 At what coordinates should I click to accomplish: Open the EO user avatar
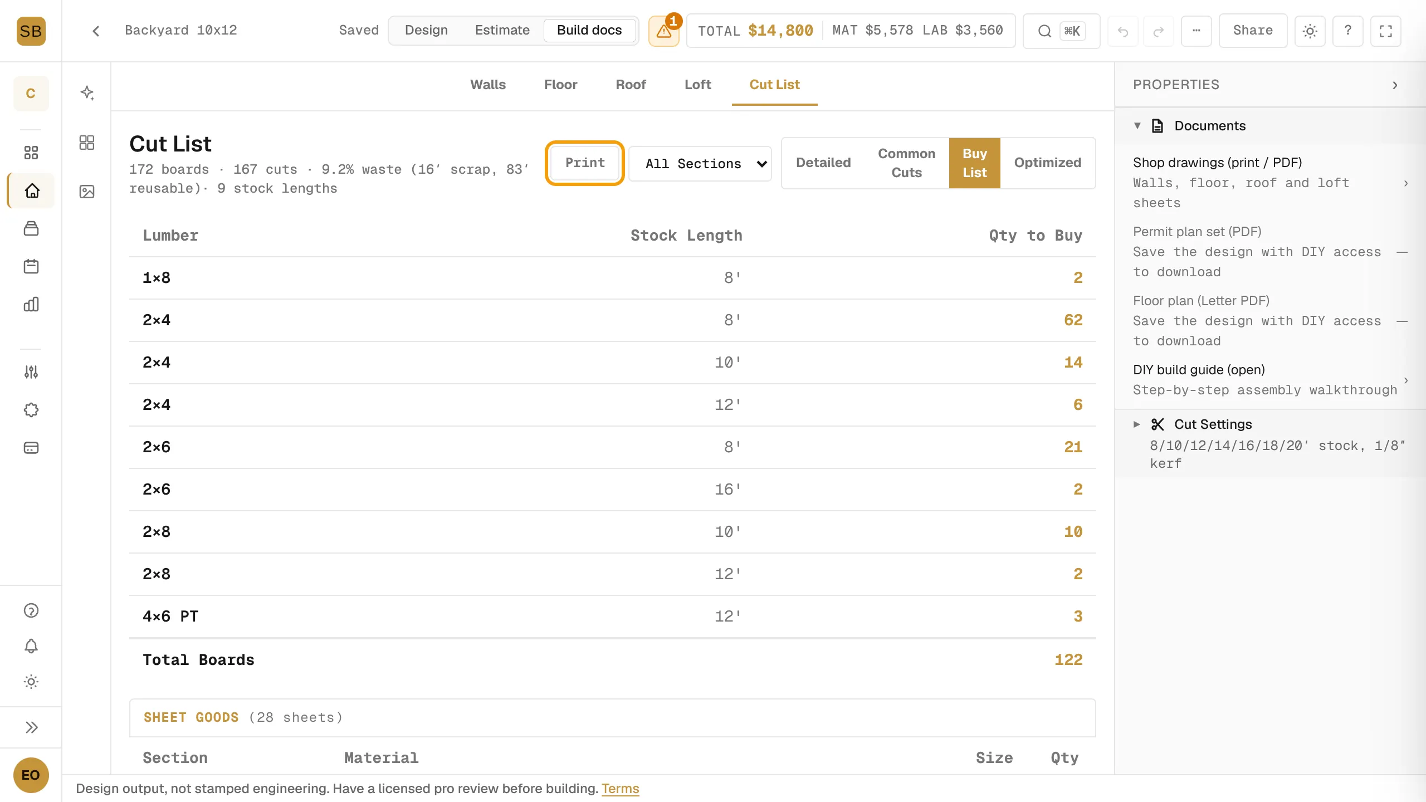[31, 775]
